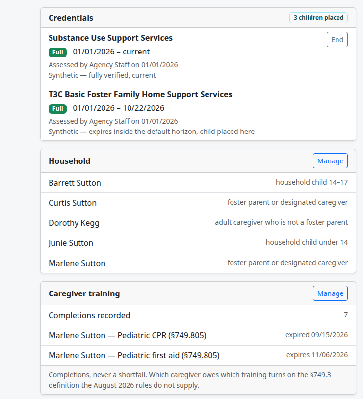This screenshot has width=363, height=399.
Task: Click End button for Substance Use Support Services
Action: coord(337,40)
